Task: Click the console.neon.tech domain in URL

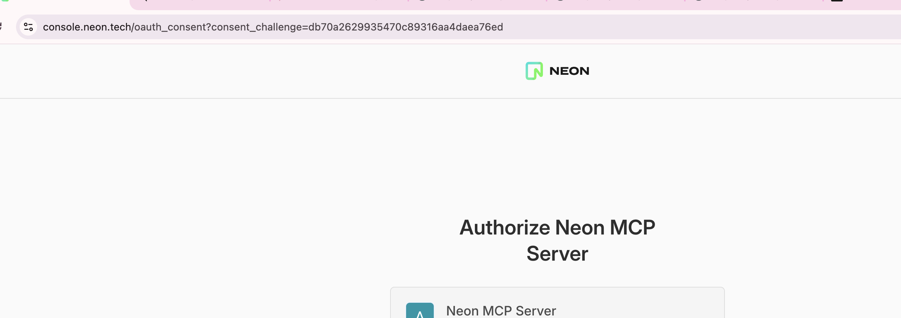Action: click(x=87, y=27)
